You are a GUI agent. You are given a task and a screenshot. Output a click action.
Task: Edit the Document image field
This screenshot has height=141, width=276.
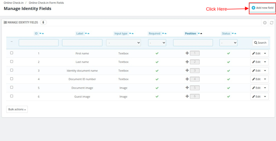(256, 88)
